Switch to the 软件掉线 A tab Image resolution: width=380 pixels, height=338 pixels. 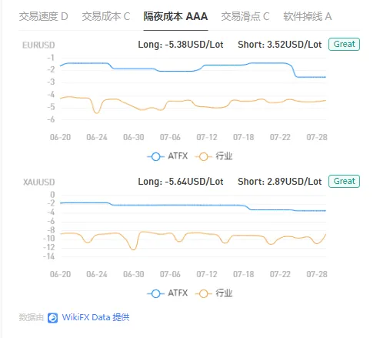pyautogui.click(x=308, y=16)
